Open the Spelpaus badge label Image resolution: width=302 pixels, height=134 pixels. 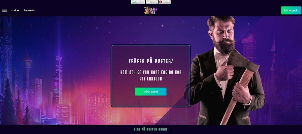click(166, 2)
